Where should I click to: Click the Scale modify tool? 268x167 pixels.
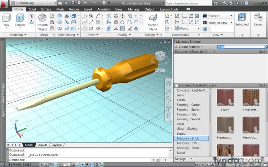[122, 29]
